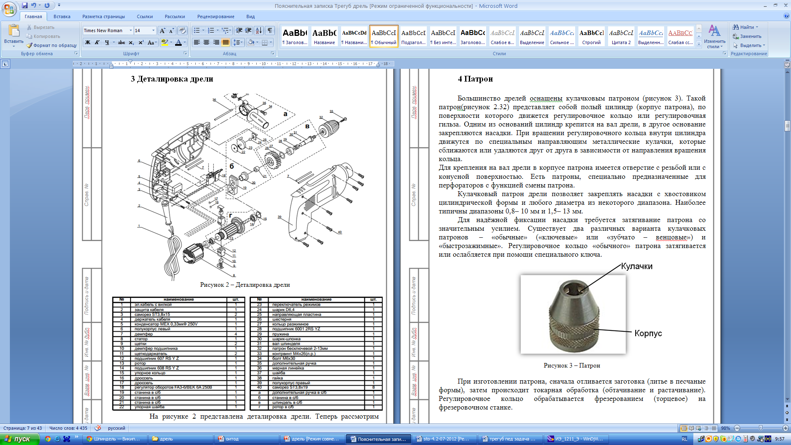
Task: Undo the last action in Quick Access toolbar
Action: tap(34, 5)
